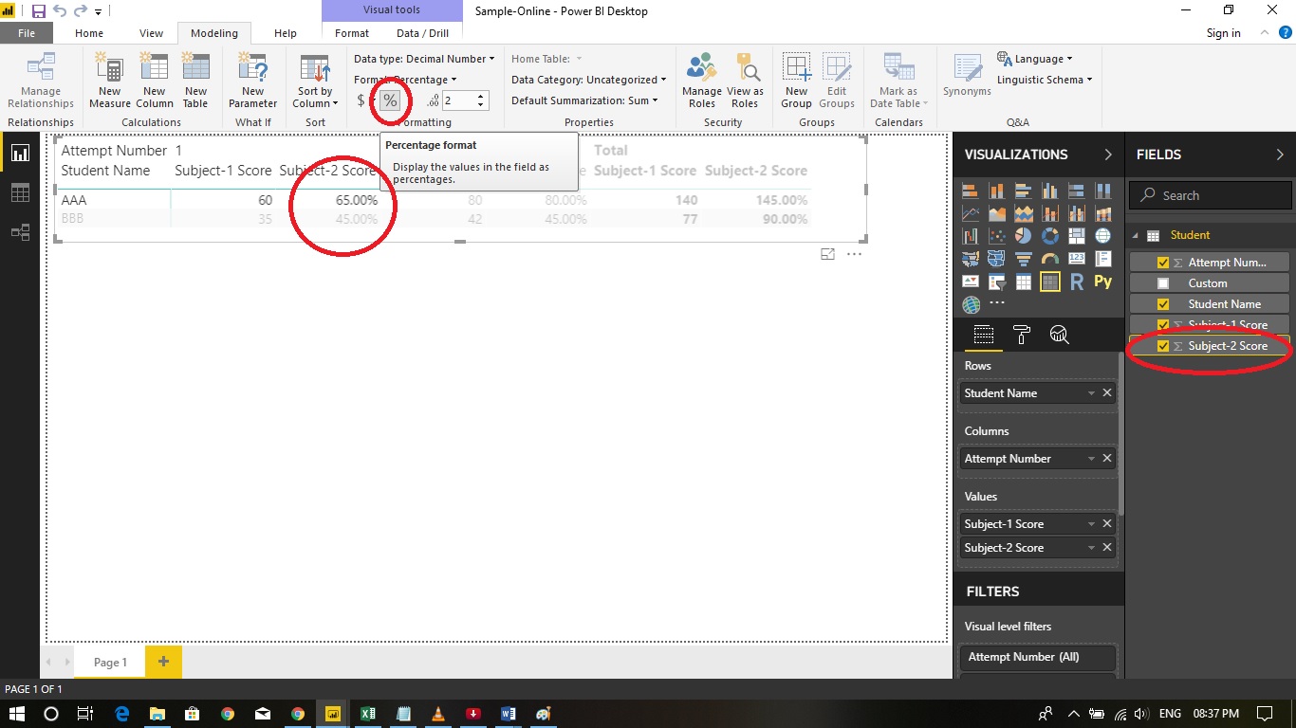Click the View as Roles icon
The width and height of the screenshot is (1296, 728).
coord(745,81)
